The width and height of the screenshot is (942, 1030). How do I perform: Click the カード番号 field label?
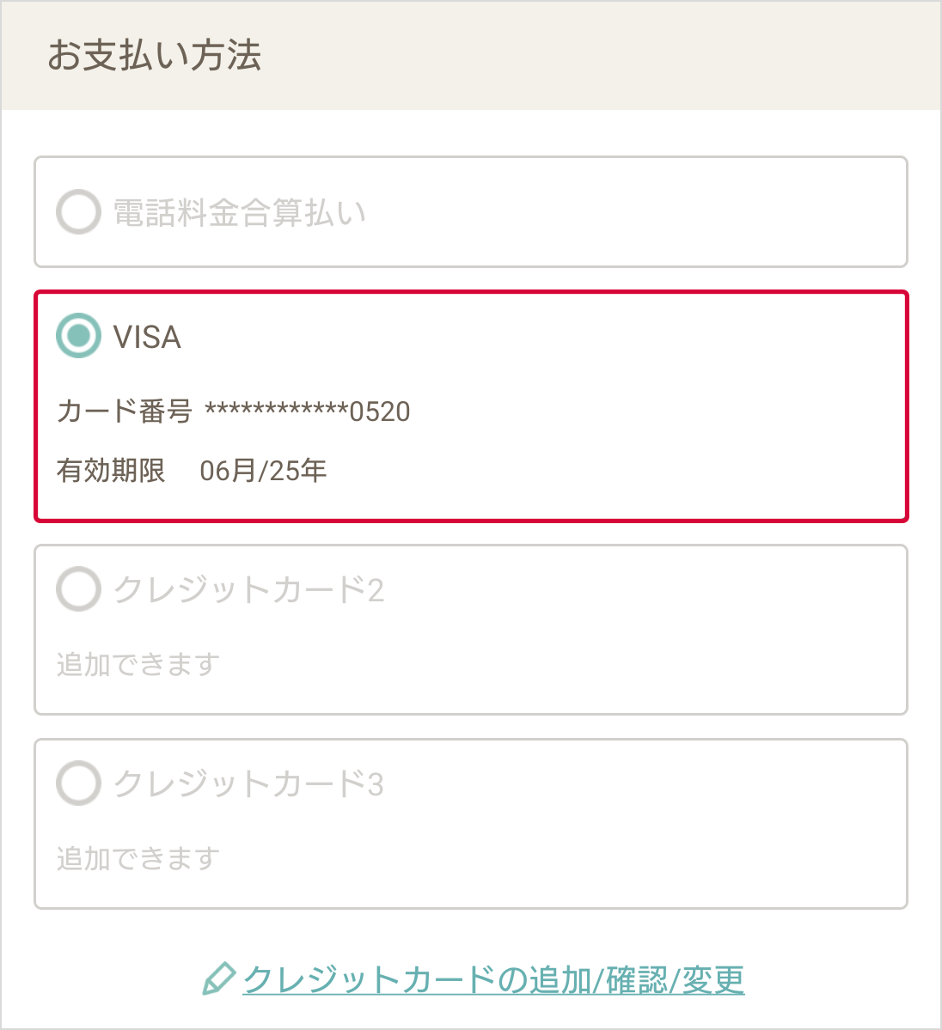[x=125, y=411]
